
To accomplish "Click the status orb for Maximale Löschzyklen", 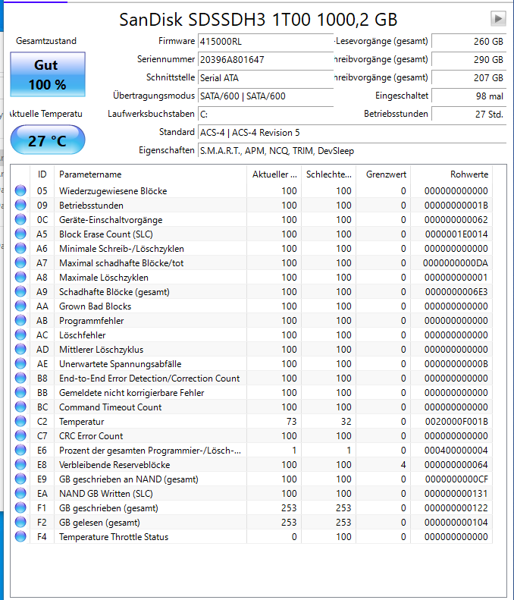I will tap(20, 277).
